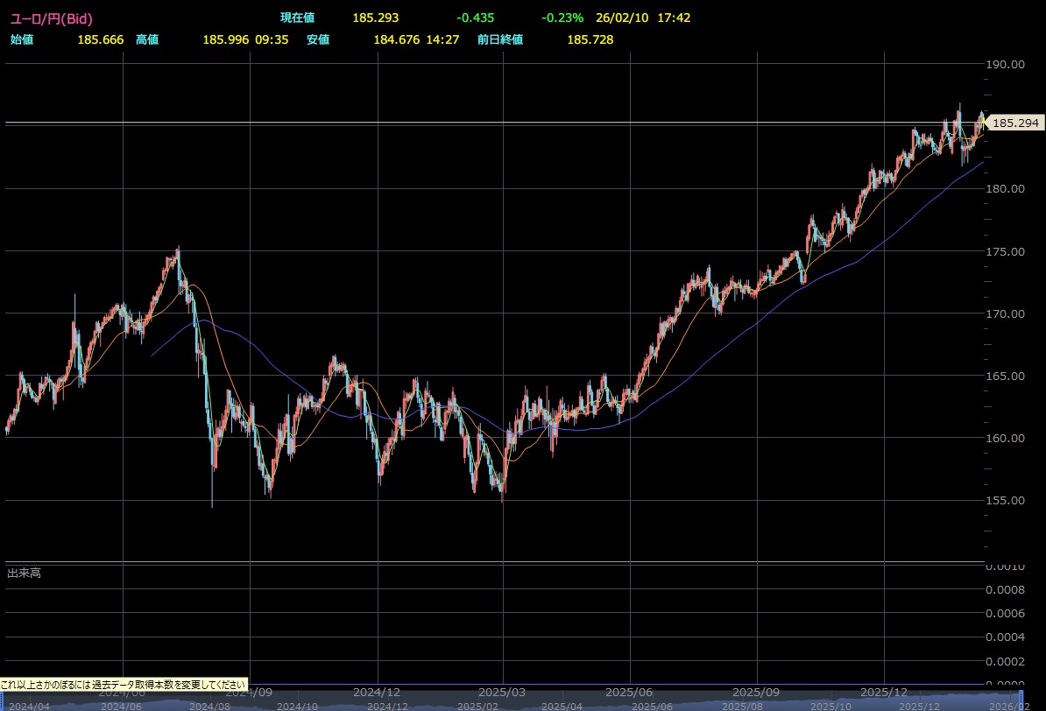Click the 155.00 price axis label
Screen dimensions: 1046x711
click(x=1006, y=500)
